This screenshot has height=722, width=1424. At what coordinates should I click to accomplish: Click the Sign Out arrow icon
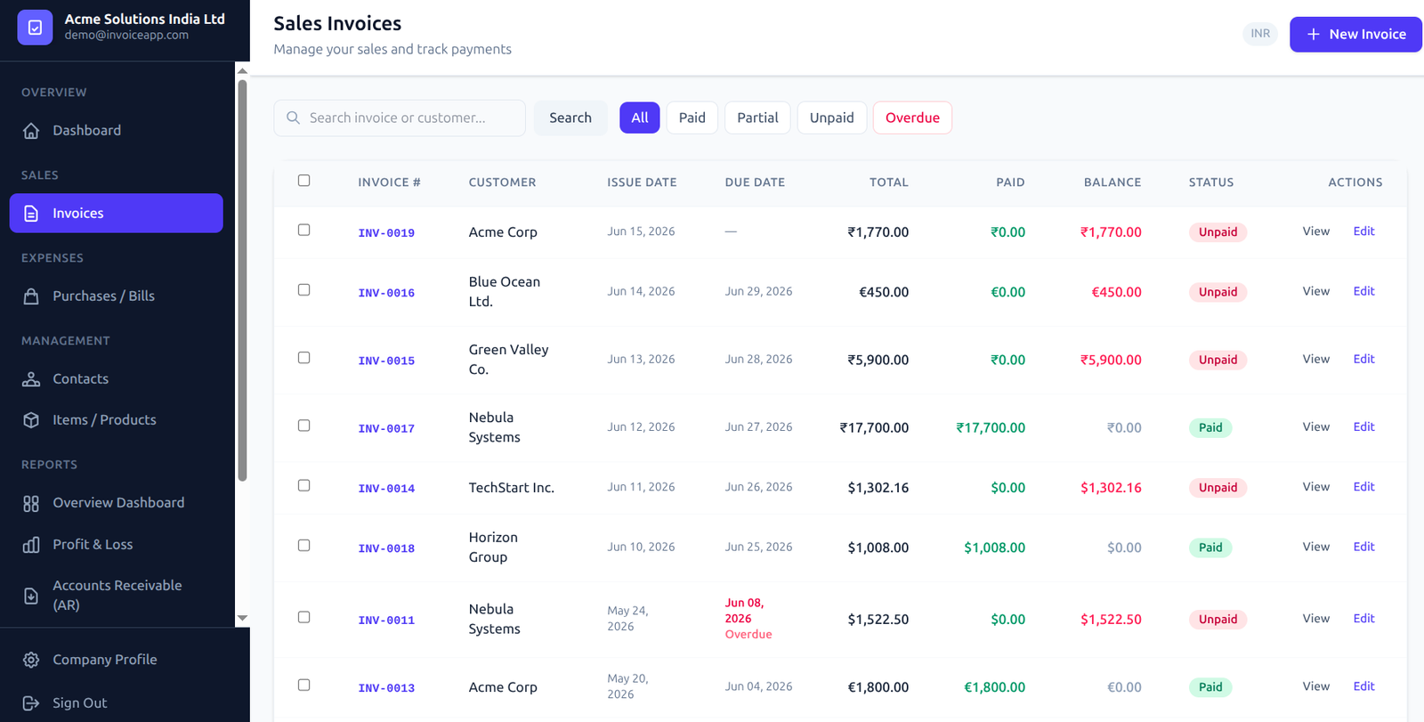31,703
